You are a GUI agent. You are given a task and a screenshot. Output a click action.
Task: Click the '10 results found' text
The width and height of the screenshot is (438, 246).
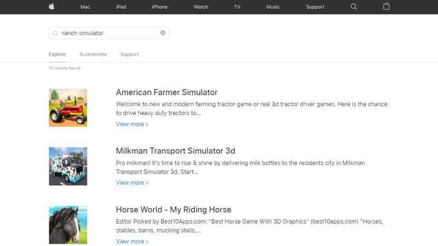65,68
